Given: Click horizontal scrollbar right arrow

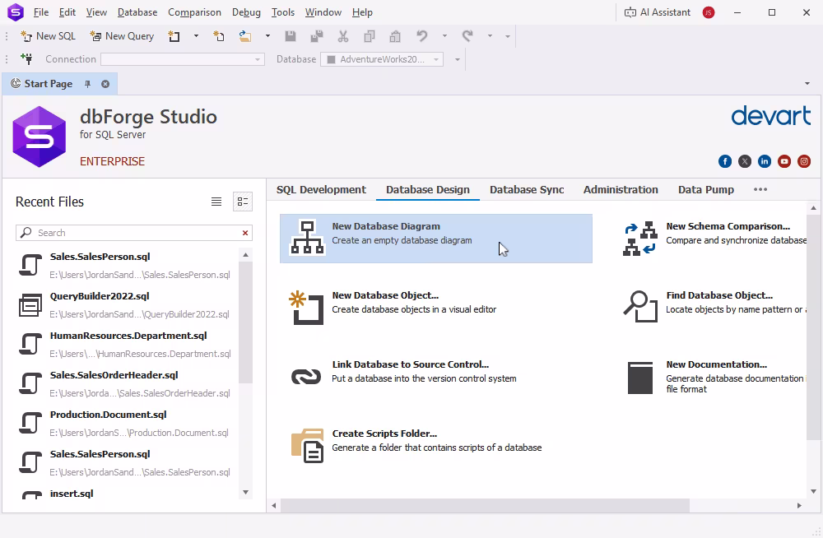Looking at the screenshot, I should [x=799, y=505].
